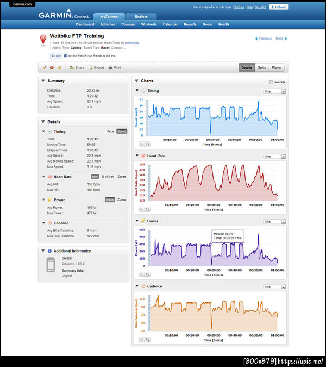326x367 pixels.
Task: Open the richcoopa author profile link
Action: coord(132,43)
